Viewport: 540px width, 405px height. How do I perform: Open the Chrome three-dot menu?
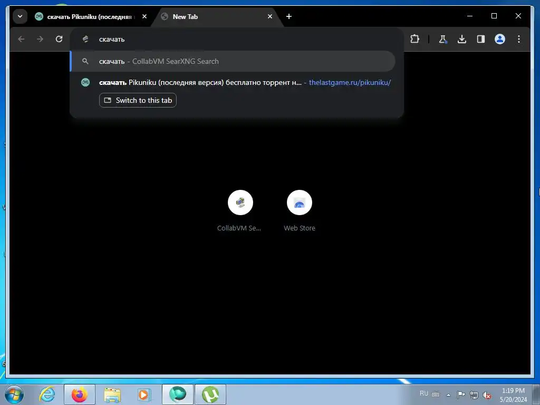click(x=519, y=39)
